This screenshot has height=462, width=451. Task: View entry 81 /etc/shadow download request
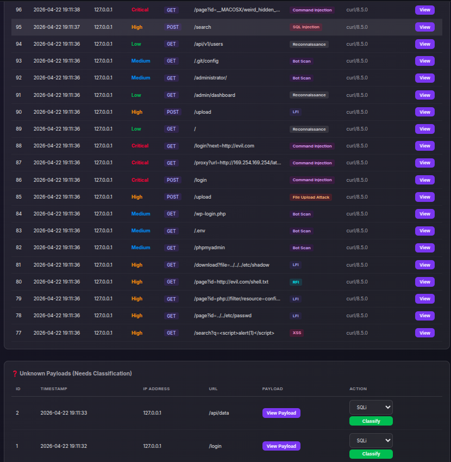coord(424,265)
